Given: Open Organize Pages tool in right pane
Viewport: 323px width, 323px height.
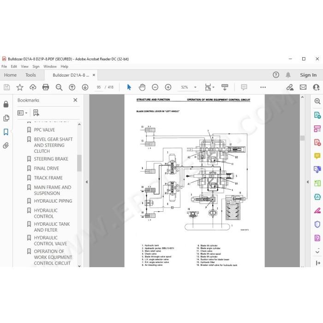Looking at the screenshot, I should click(x=317, y=129).
